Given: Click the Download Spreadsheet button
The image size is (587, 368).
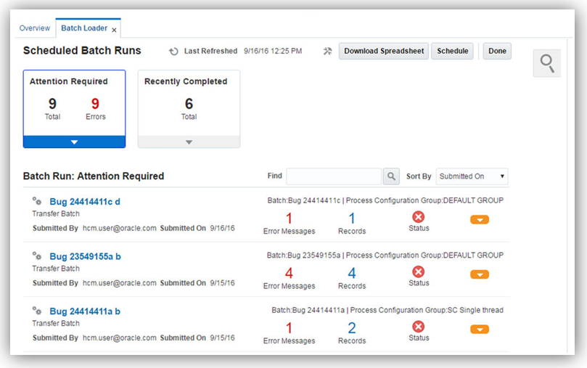Looking at the screenshot, I should [x=384, y=52].
